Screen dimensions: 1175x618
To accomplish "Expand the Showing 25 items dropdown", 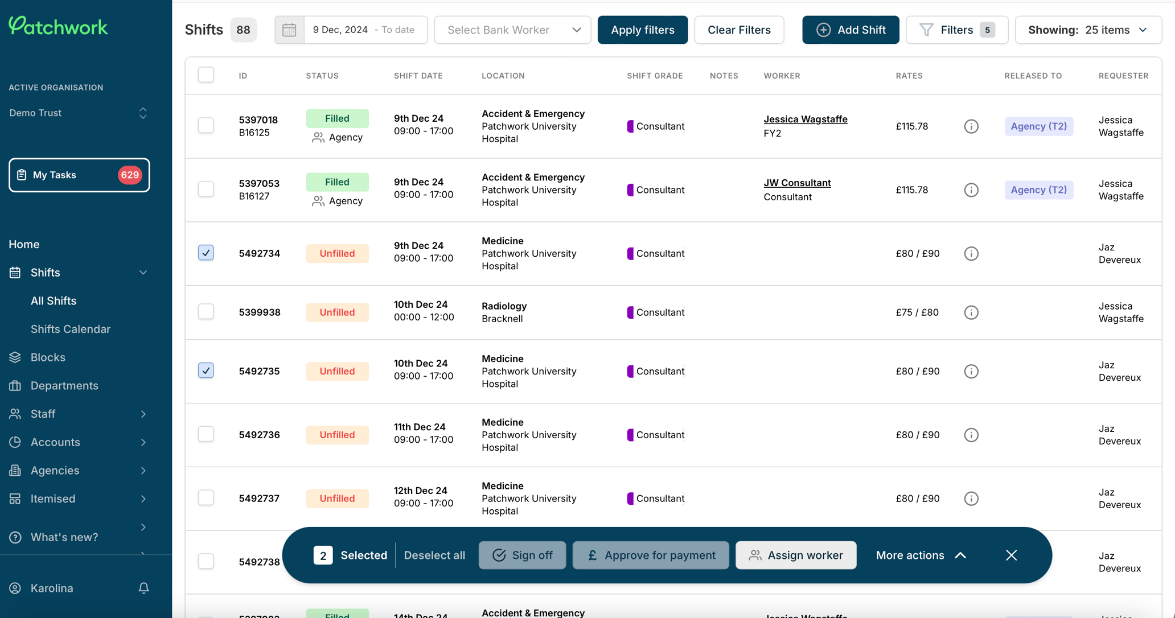I will pos(1088,30).
